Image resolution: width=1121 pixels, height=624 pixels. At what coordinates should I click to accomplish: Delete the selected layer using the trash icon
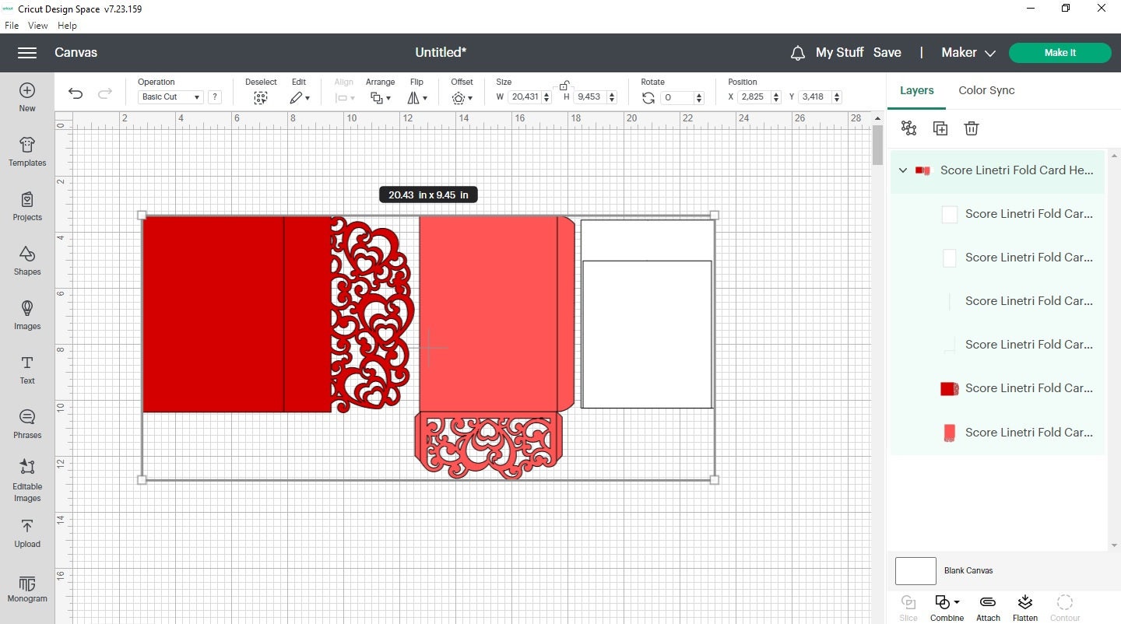click(x=971, y=128)
